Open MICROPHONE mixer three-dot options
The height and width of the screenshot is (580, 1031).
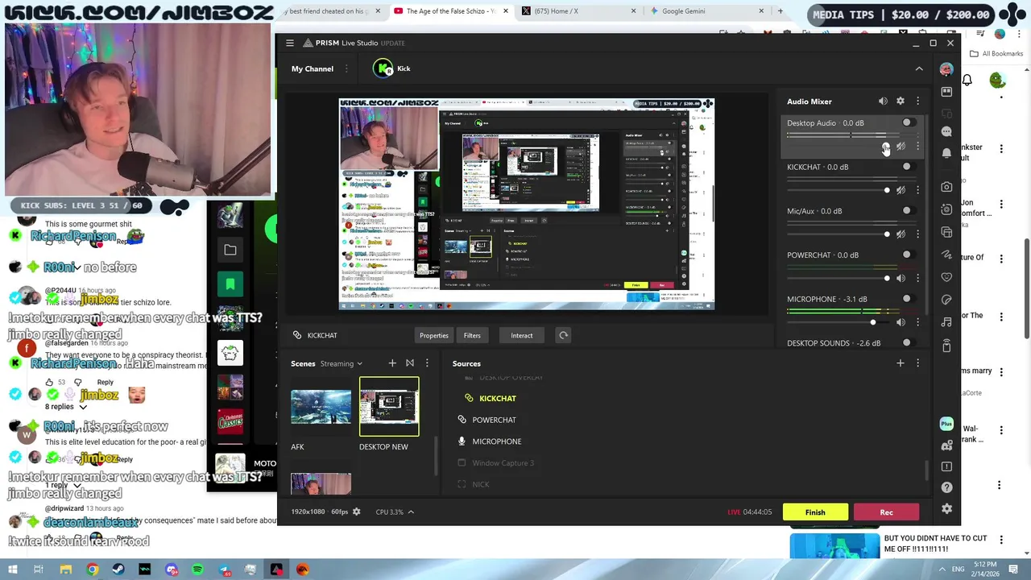[917, 322]
